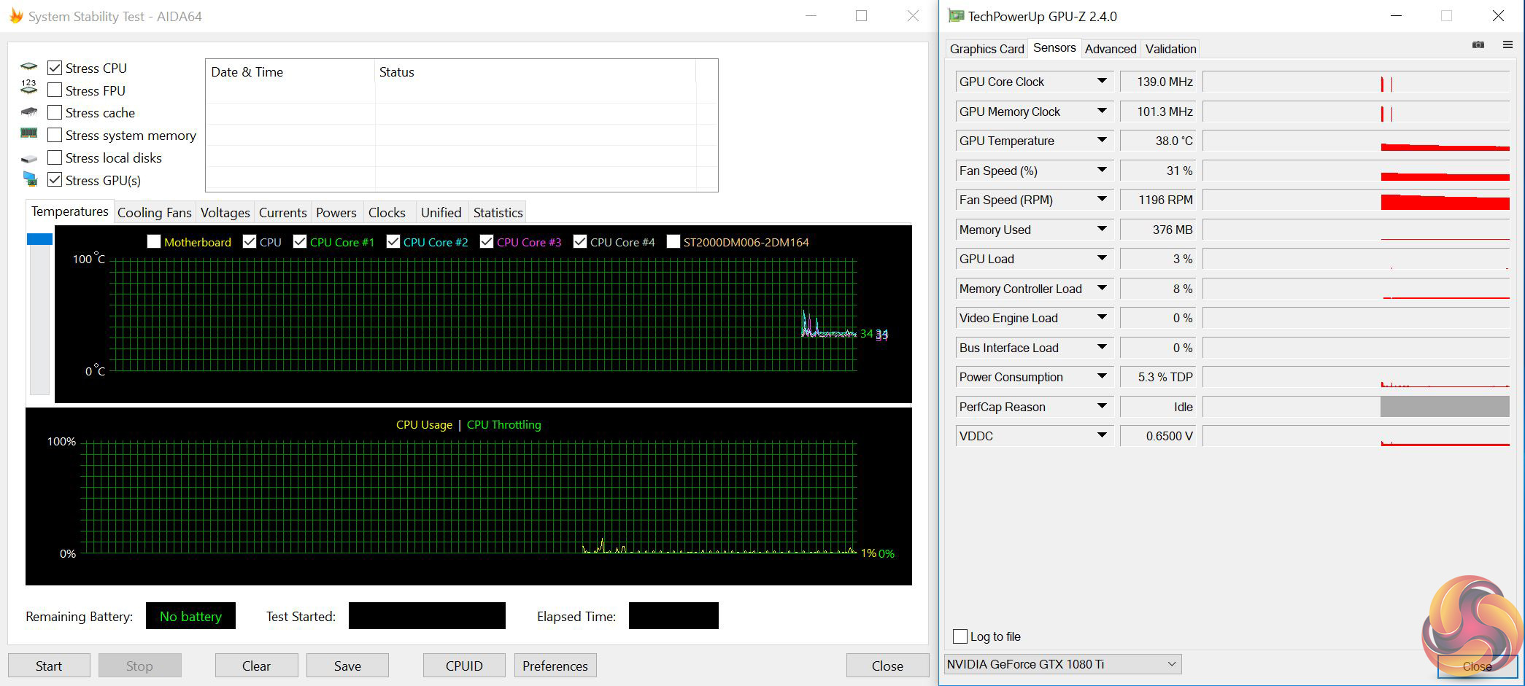Click the AIDA64 flame icon in title bar
1525x686 pixels.
(x=16, y=15)
